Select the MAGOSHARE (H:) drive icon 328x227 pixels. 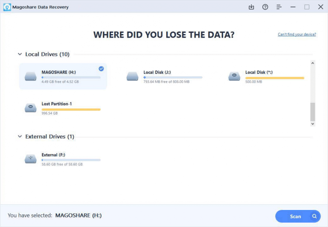pyautogui.click(x=31, y=77)
